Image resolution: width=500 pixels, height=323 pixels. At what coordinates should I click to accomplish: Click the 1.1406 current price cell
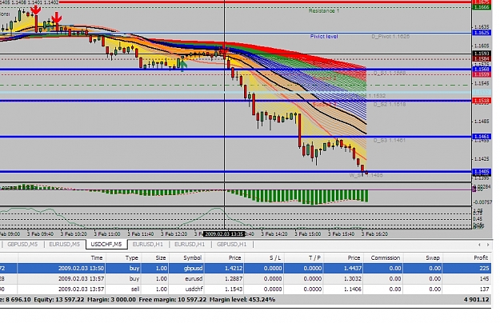353,289
